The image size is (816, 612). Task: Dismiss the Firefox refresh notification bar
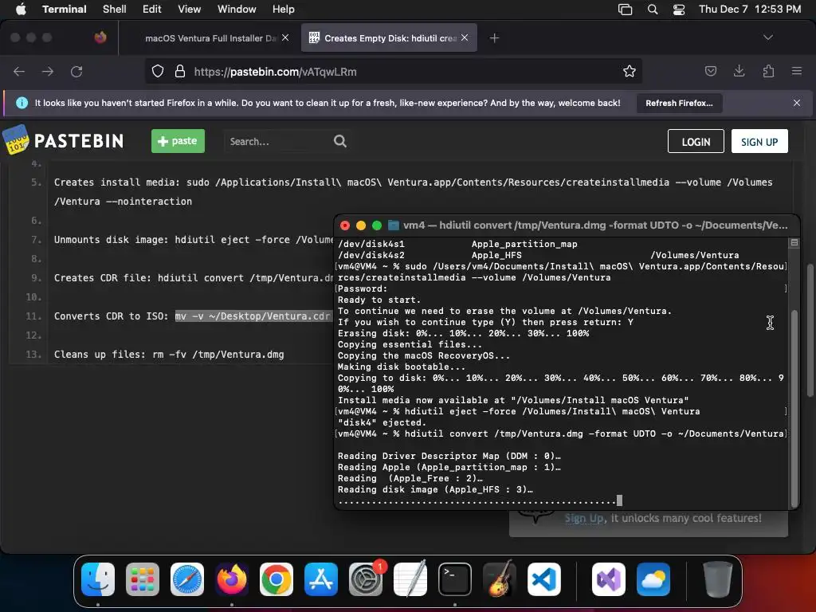pyautogui.click(x=797, y=103)
